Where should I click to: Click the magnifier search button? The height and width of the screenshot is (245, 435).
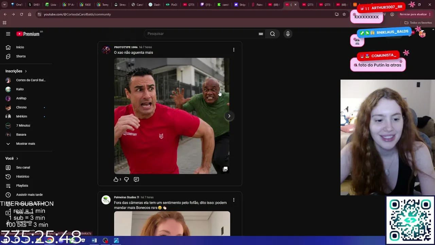273,34
